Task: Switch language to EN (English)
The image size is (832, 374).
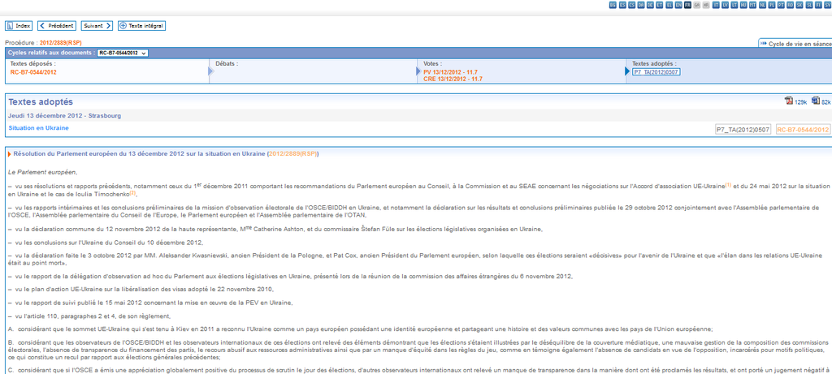Action: pyautogui.click(x=678, y=5)
